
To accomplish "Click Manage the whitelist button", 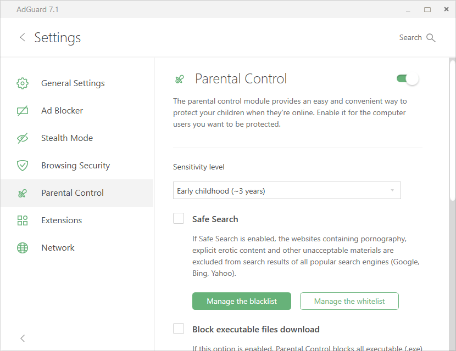I will pyautogui.click(x=349, y=301).
